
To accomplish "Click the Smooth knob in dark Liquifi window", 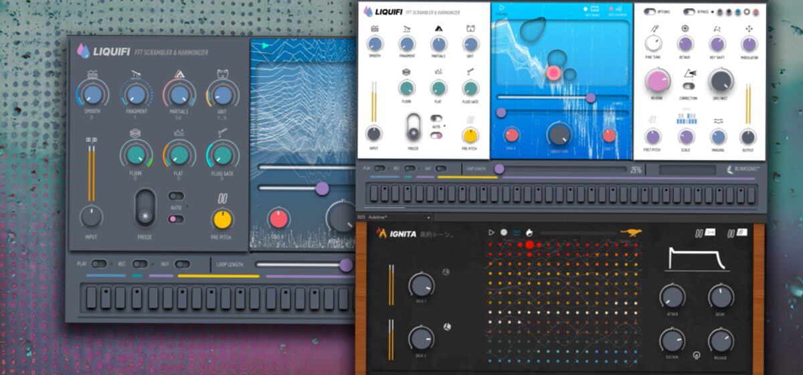I will [92, 94].
